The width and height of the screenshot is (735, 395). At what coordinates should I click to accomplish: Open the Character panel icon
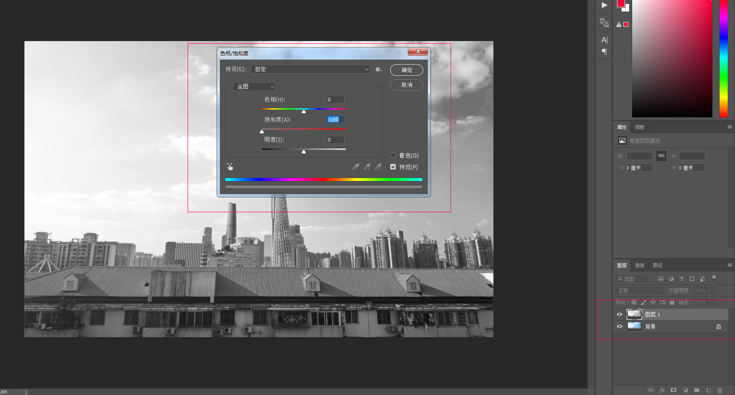point(604,40)
